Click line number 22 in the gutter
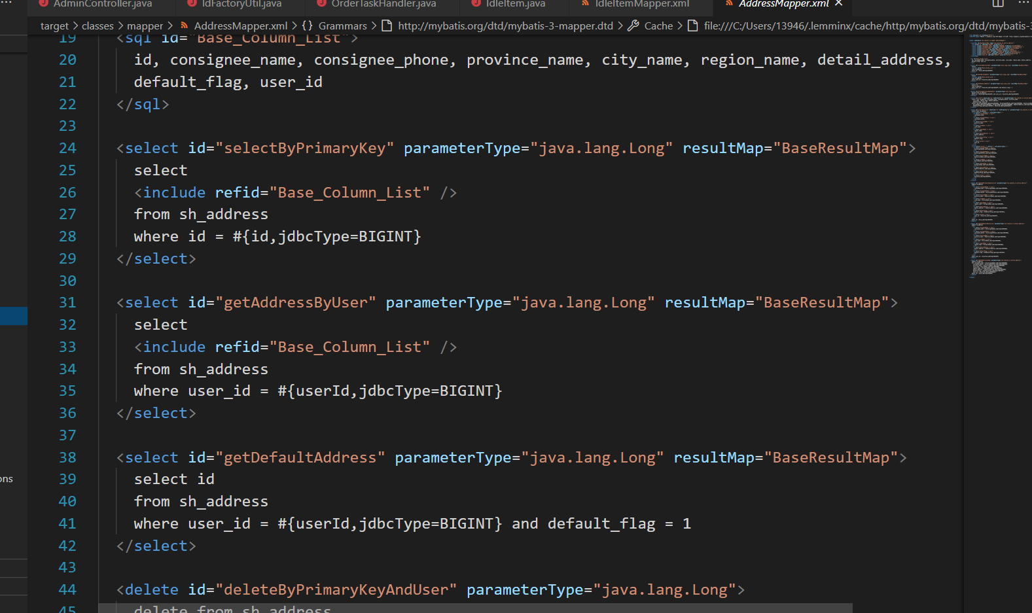This screenshot has width=1032, height=613. [x=67, y=105]
